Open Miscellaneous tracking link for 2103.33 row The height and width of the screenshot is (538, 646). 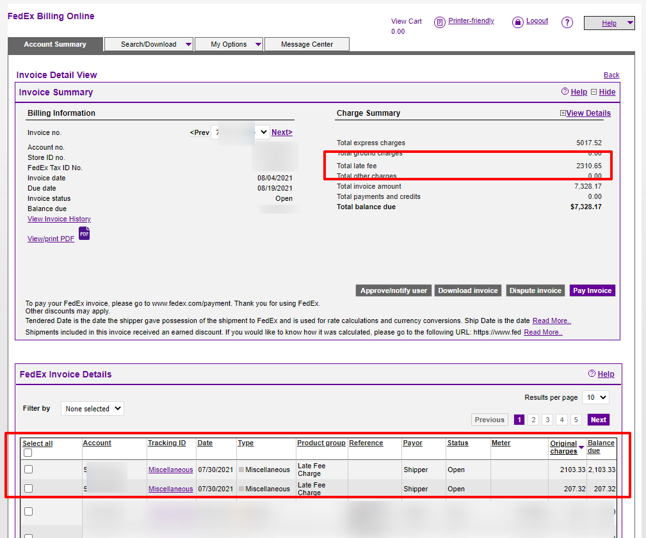[170, 470]
